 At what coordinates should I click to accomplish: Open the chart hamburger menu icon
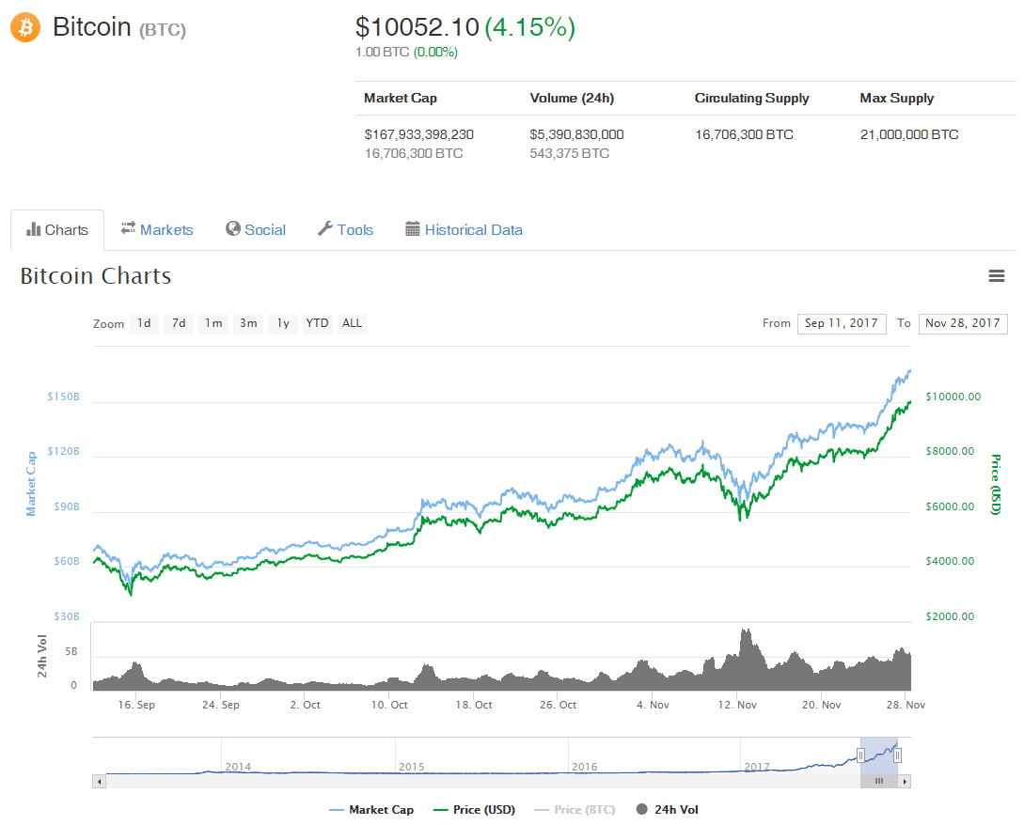point(996,276)
